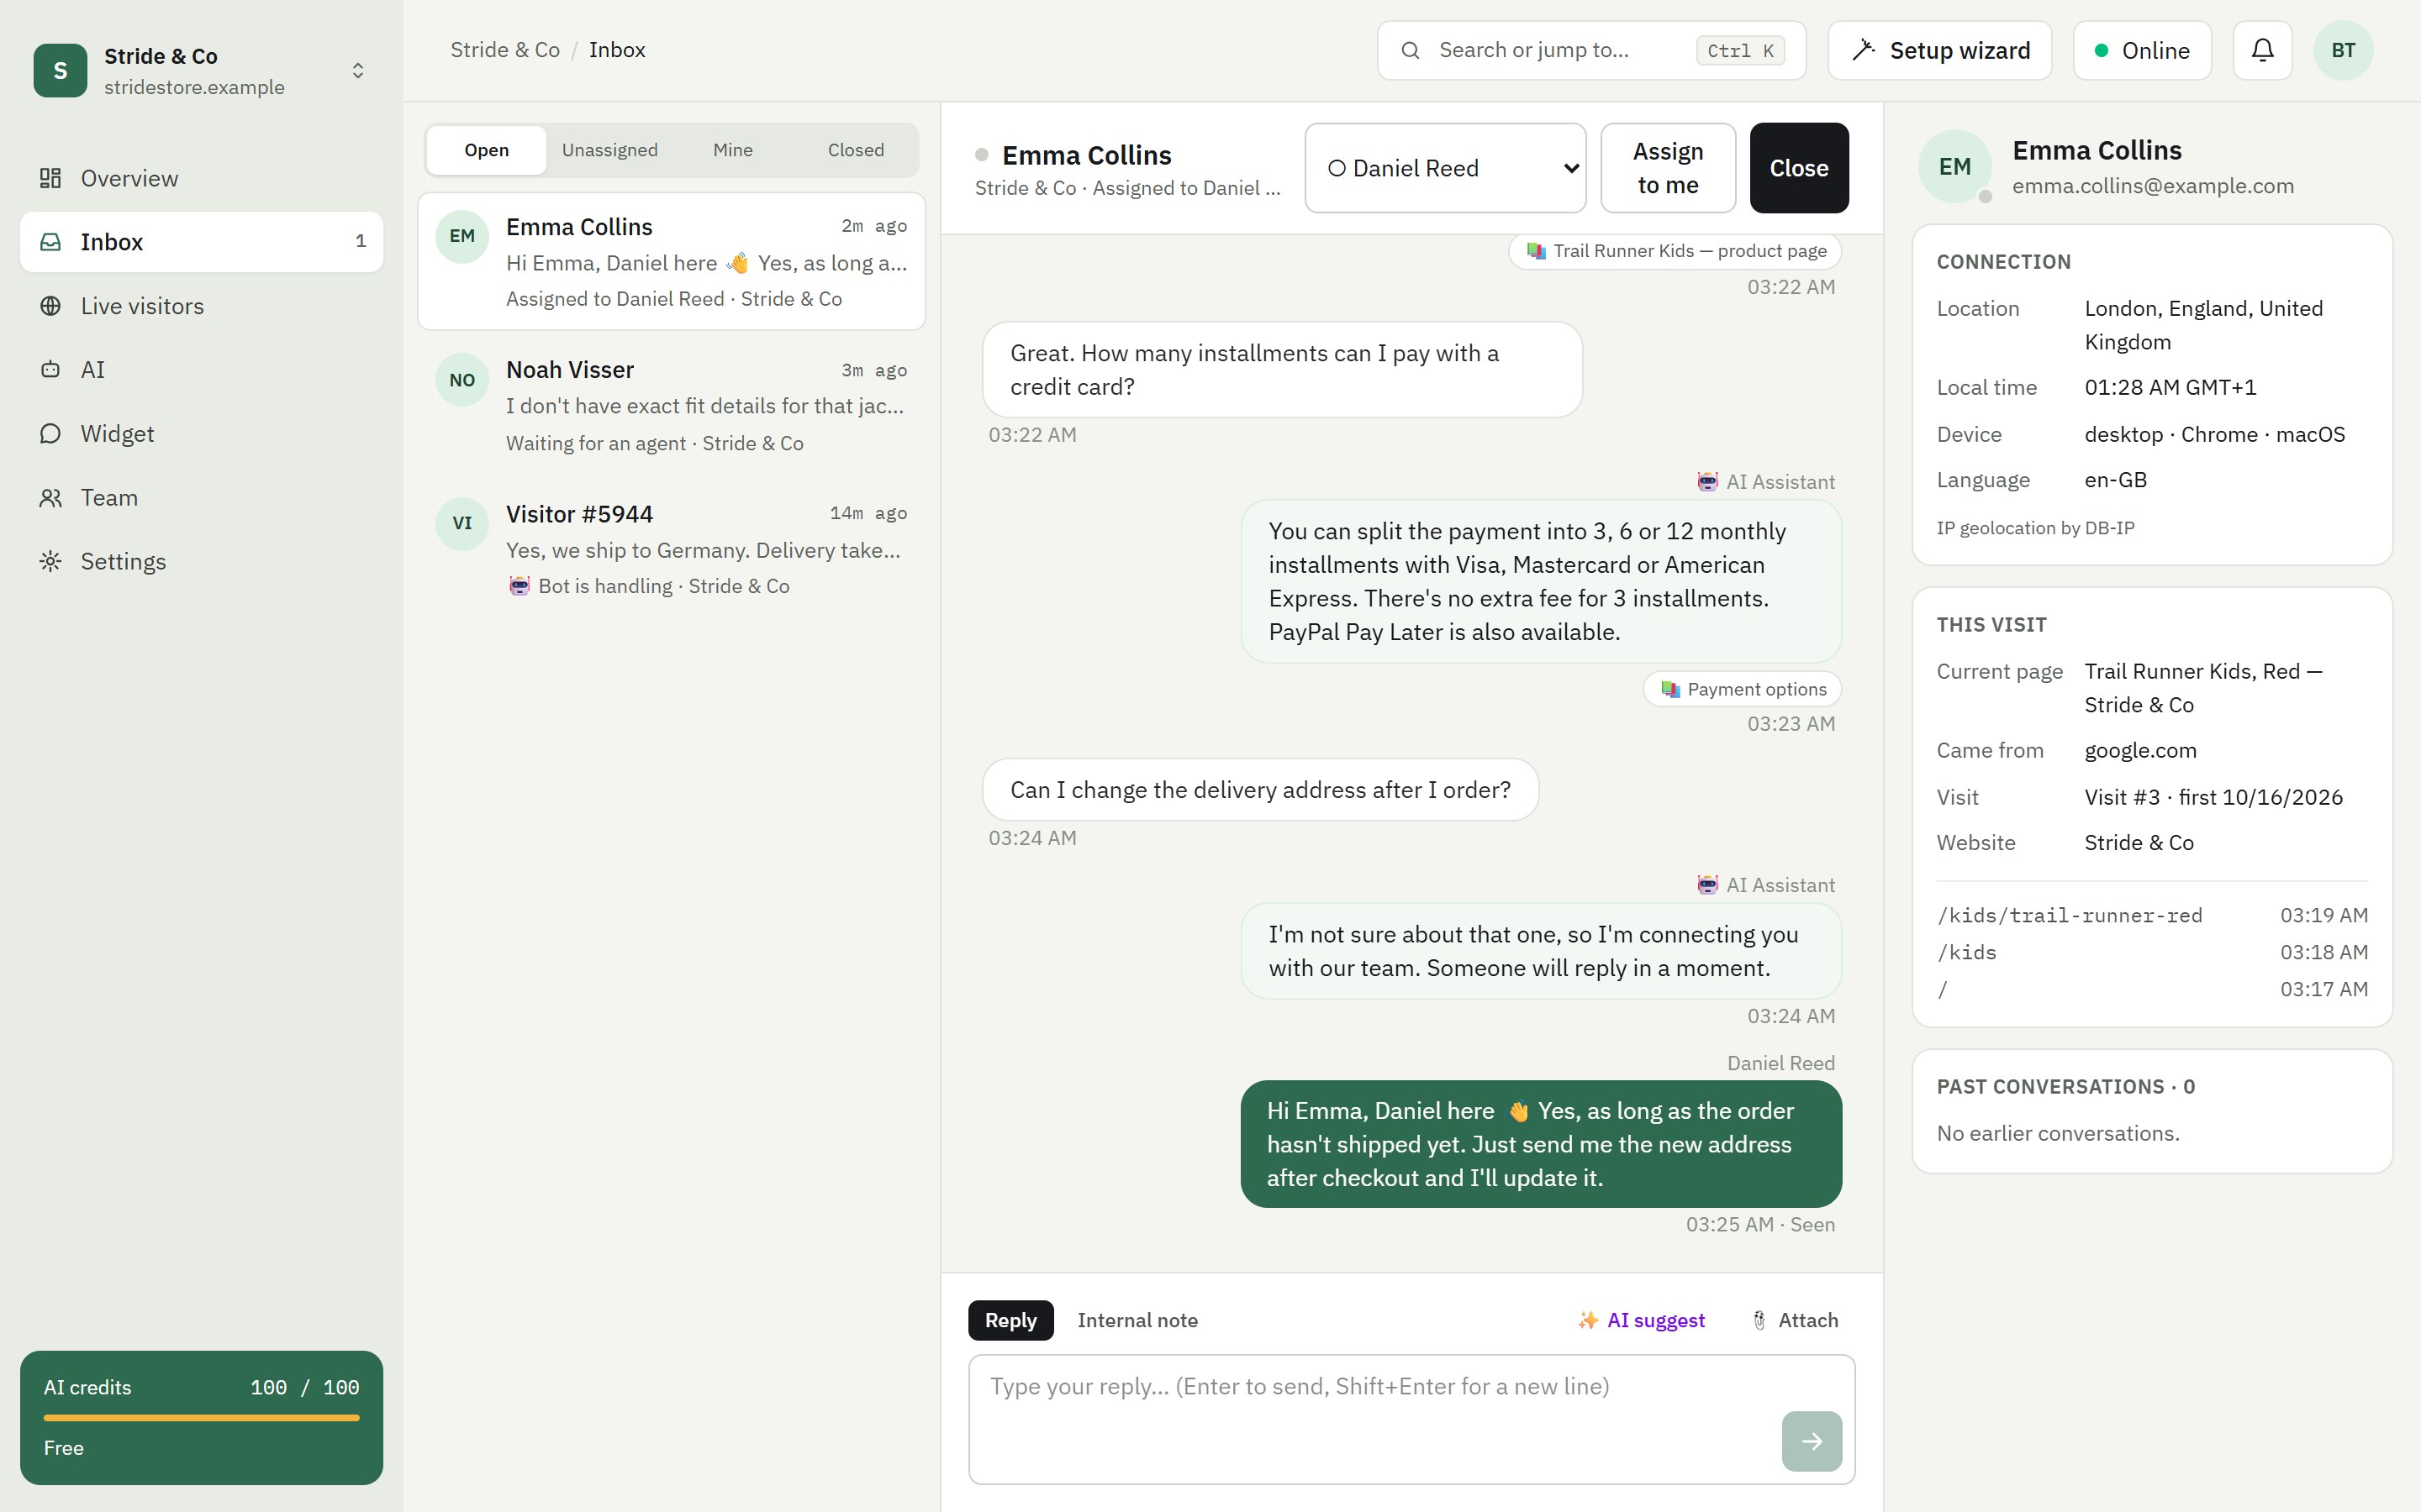The image size is (2421, 1512).
Task: Click the send arrow button
Action: [1811, 1441]
